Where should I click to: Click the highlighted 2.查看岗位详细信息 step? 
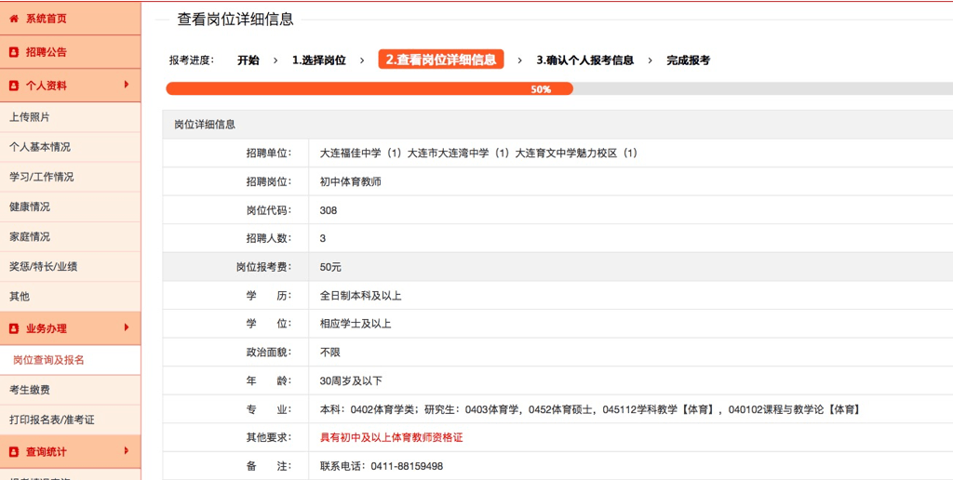440,60
